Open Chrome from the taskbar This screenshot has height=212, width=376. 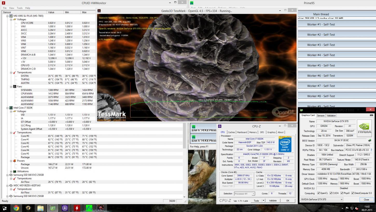tap(16, 208)
